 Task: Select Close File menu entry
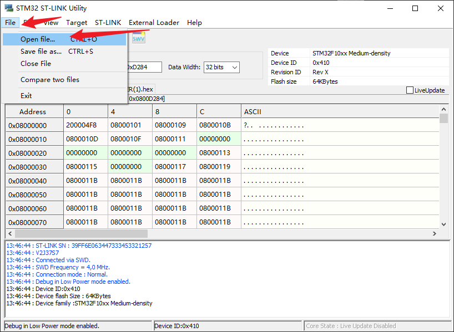64,64
